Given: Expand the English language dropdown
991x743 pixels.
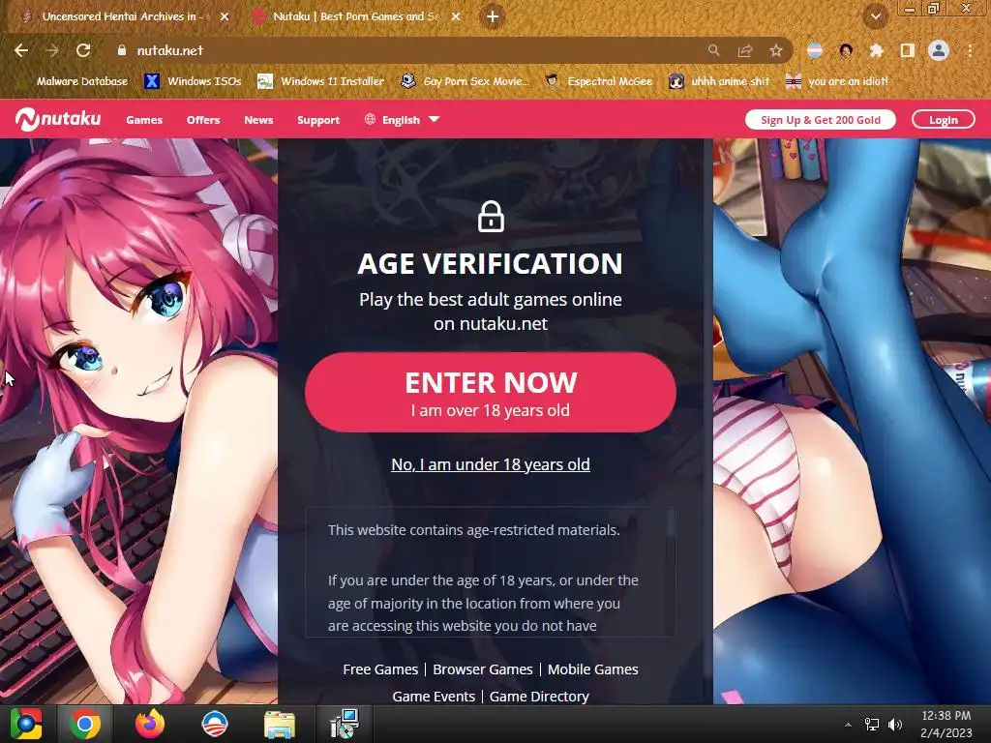Looking at the screenshot, I should 402,119.
